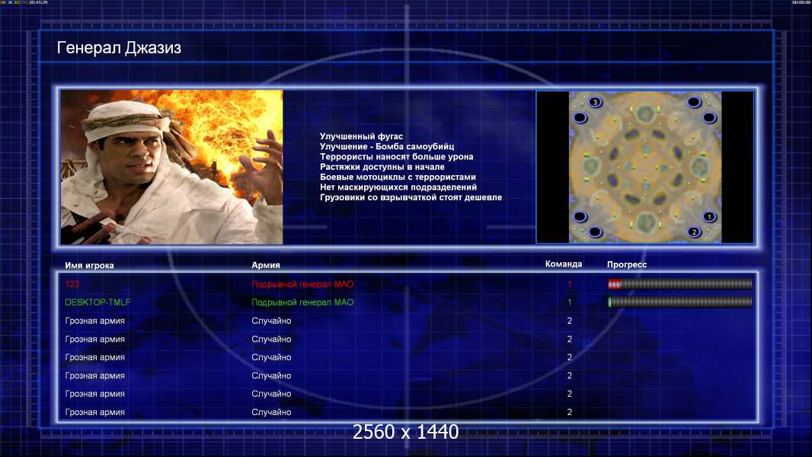Select the line Растяжки доступны в начале
Viewport: 812px width, 457px height.
click(x=382, y=167)
